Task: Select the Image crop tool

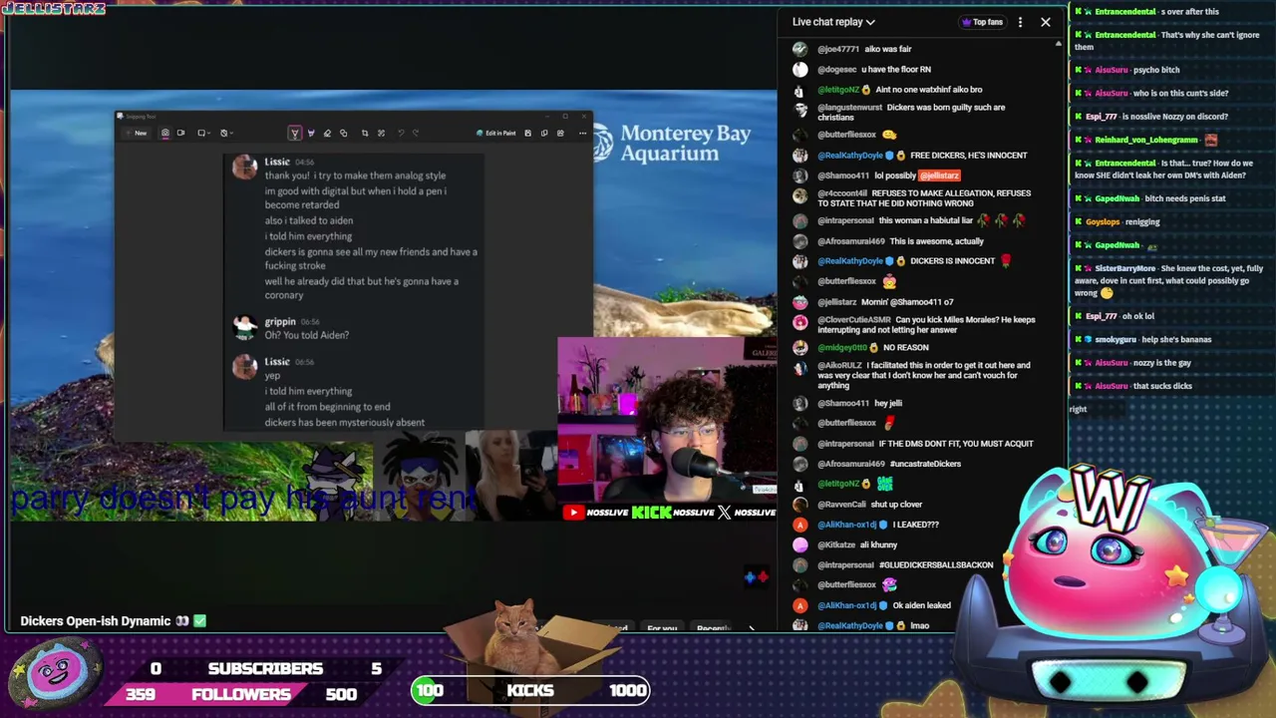Action: [x=365, y=133]
